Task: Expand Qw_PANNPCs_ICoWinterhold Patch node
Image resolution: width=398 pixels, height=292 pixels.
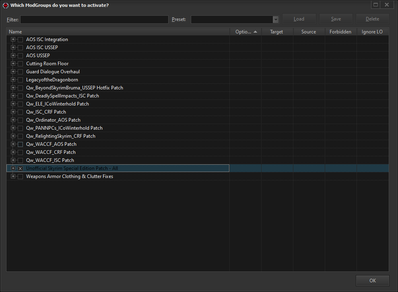Action: pyautogui.click(x=13, y=128)
